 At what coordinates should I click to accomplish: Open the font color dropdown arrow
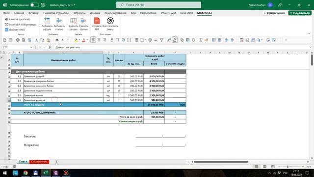coord(87,40)
